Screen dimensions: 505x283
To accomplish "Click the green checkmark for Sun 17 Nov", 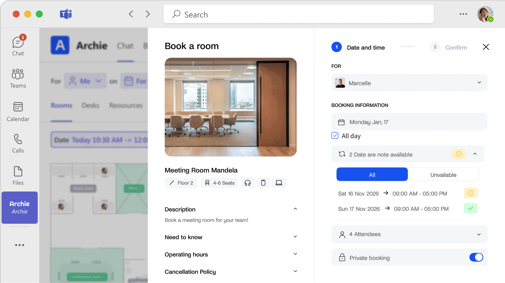I will [x=471, y=208].
